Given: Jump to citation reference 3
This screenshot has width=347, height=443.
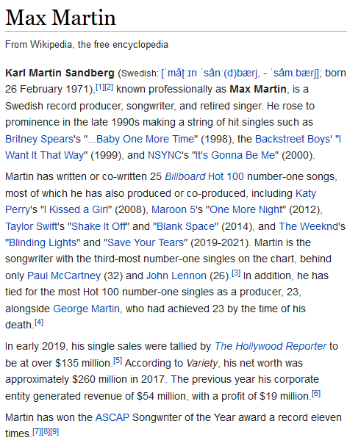Looking at the screenshot, I should point(236,273).
